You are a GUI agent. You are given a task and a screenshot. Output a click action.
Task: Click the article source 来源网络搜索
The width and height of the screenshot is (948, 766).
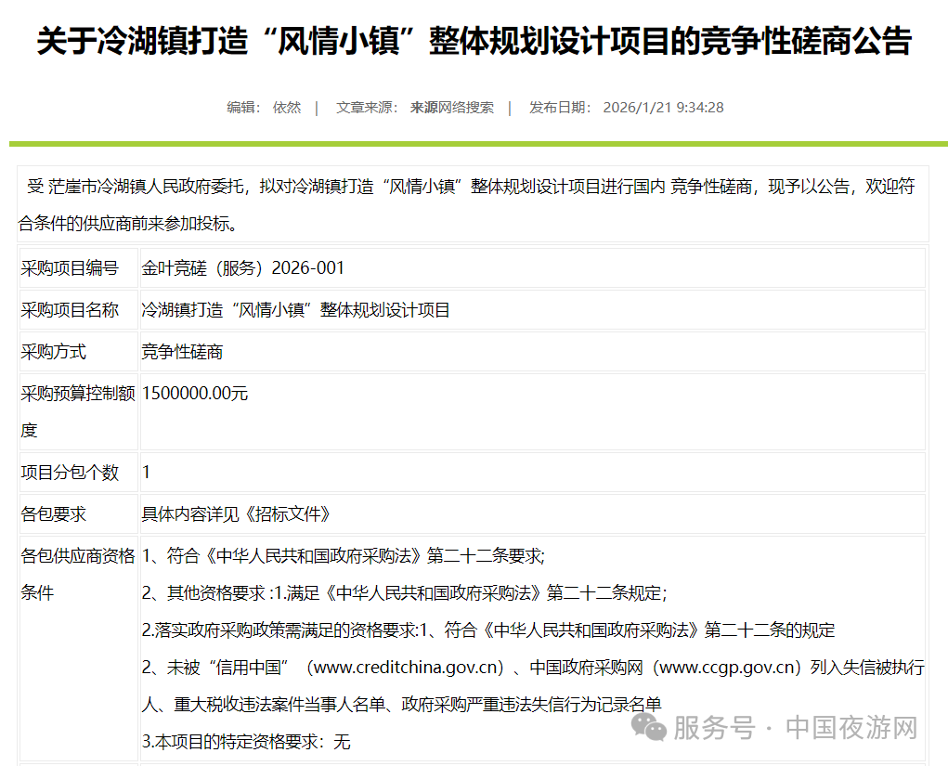(452, 108)
